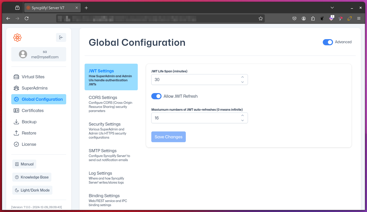The width and height of the screenshot is (367, 212).
Task: Click the License checkmark icon
Action: 16,144
